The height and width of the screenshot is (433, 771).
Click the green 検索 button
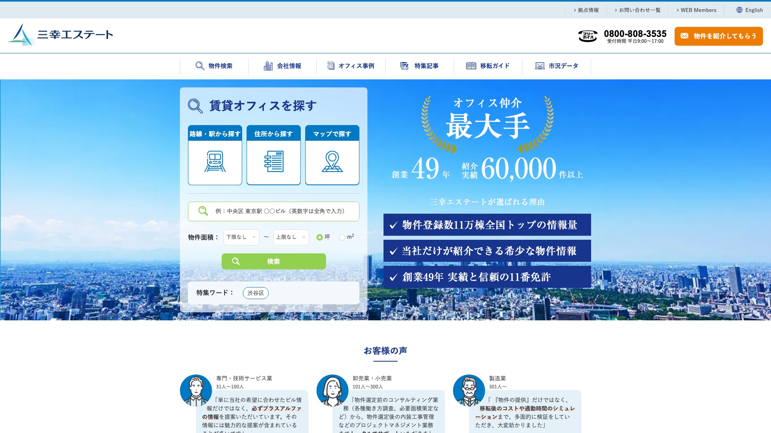coord(273,261)
